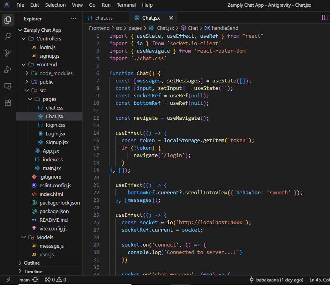Open package-lock.json file
This screenshot has width=330, height=285.
coord(49,203)
